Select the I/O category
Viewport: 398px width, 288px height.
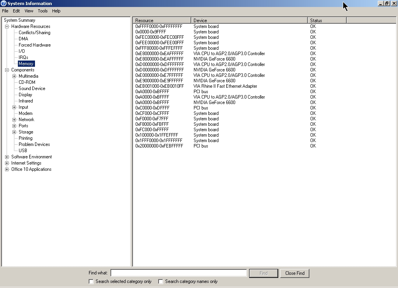pos(22,51)
